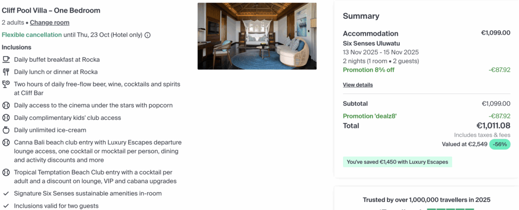This screenshot has height=210, width=519.
Task: Open the Cliff Pool Villa room photo
Action: point(257,36)
